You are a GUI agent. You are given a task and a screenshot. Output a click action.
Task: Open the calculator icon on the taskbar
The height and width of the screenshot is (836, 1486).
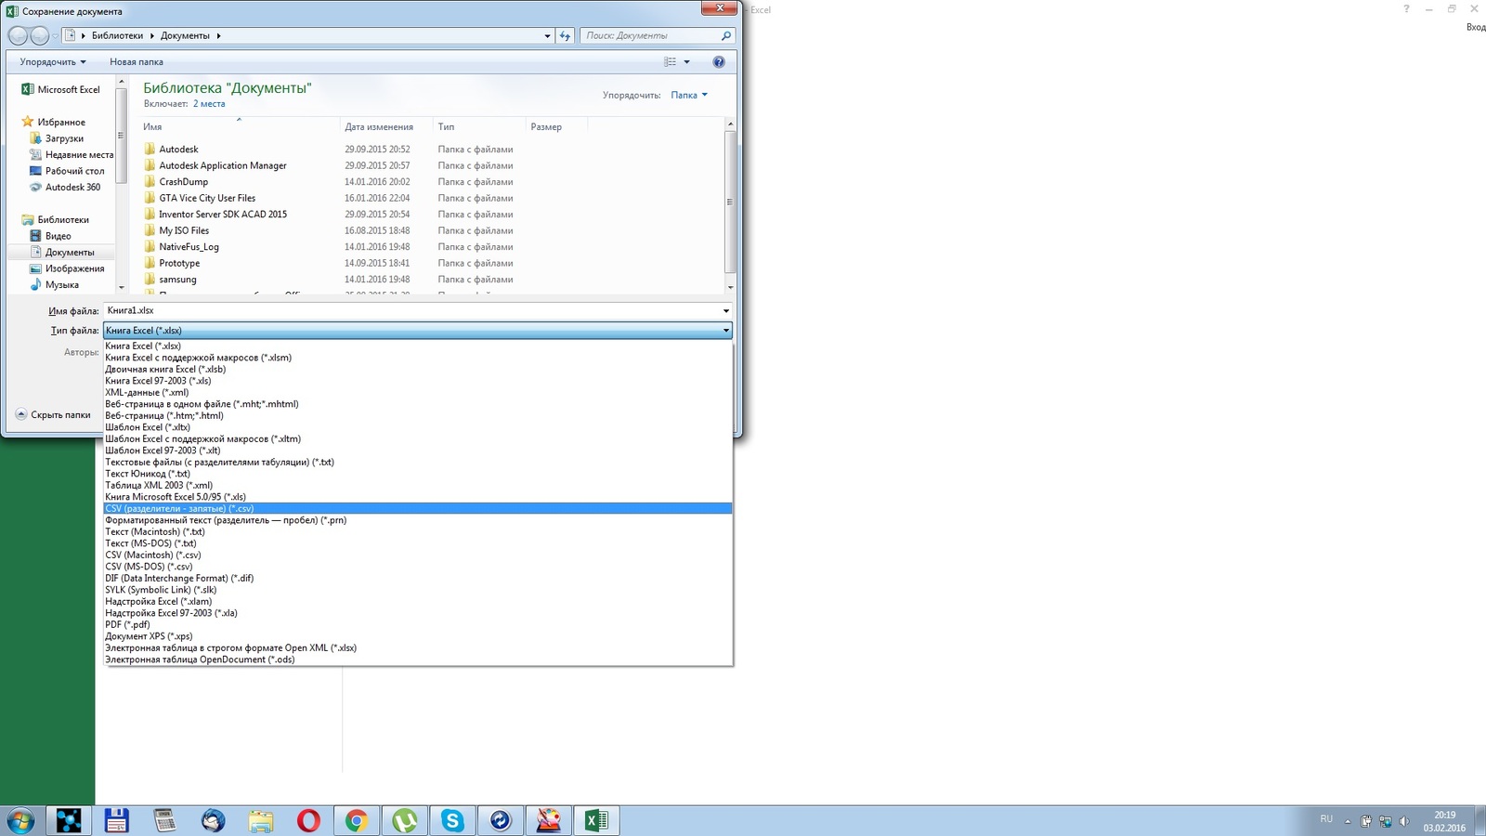pyautogui.click(x=165, y=820)
